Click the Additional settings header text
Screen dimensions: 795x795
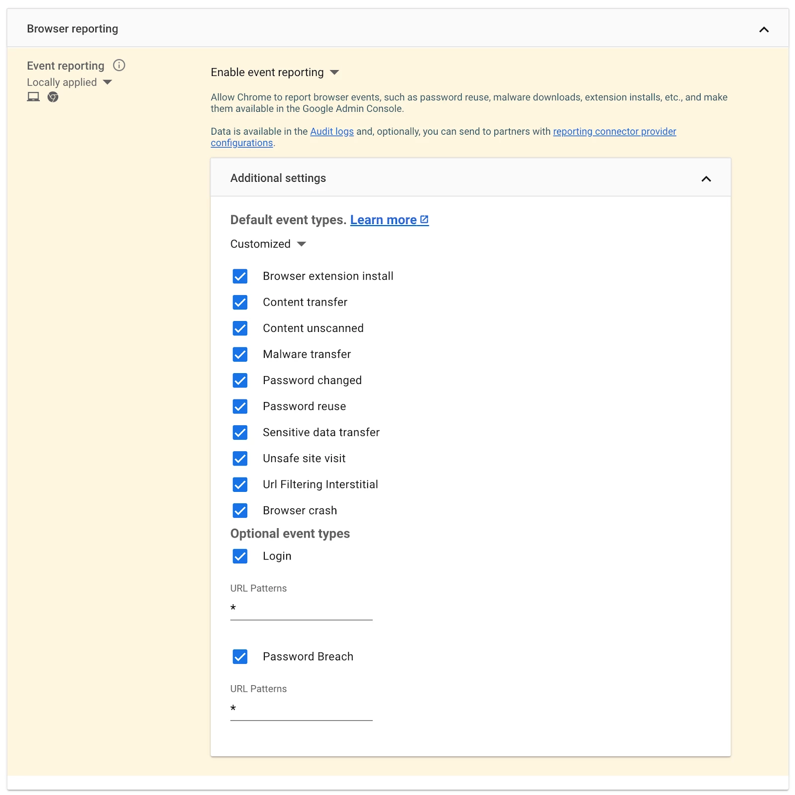pos(278,178)
